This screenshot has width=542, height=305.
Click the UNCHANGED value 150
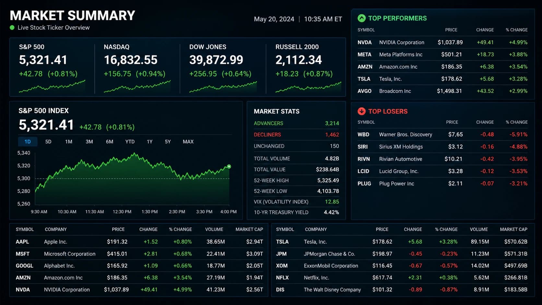[x=335, y=146]
